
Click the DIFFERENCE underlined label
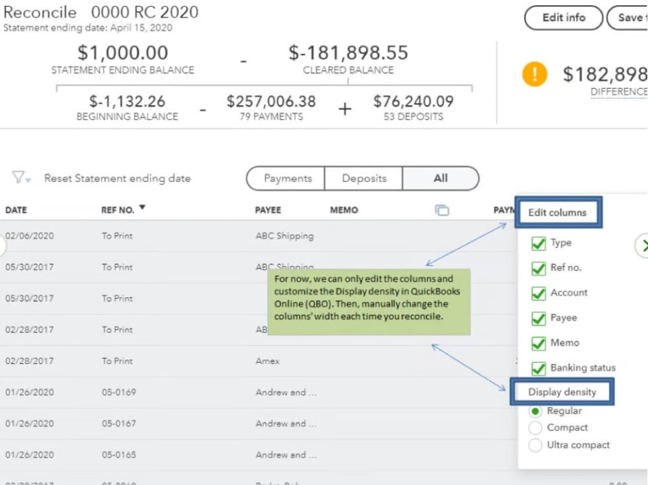618,92
